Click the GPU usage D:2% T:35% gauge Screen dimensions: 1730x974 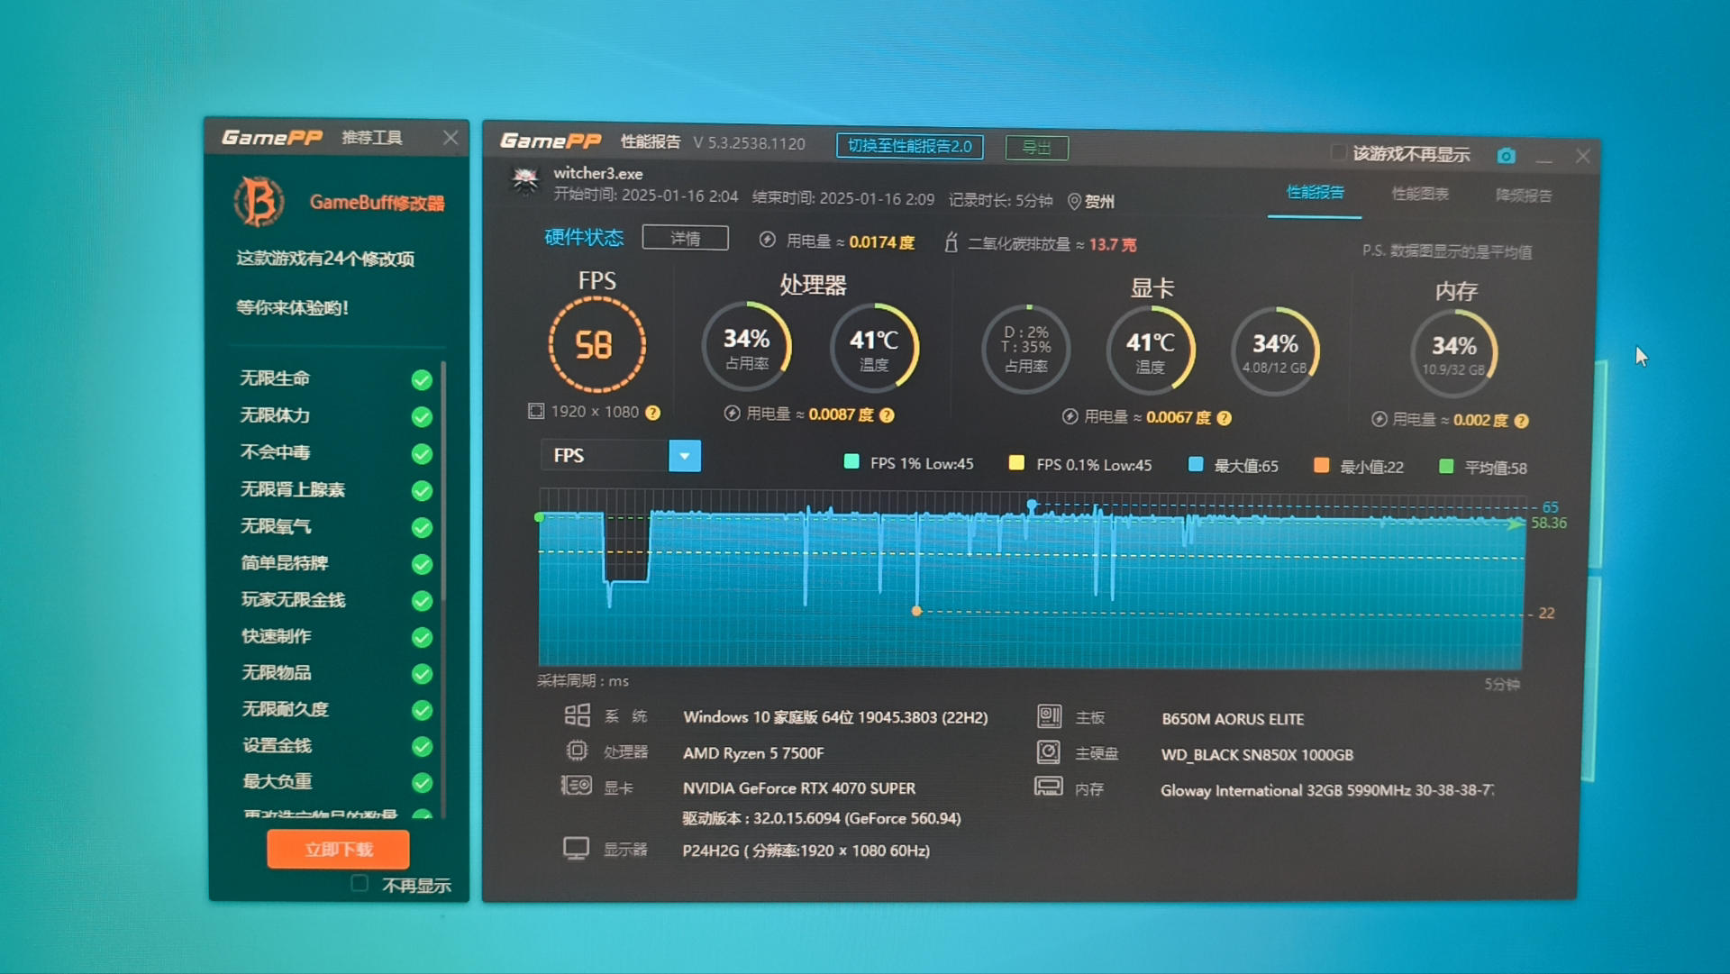pos(1026,350)
